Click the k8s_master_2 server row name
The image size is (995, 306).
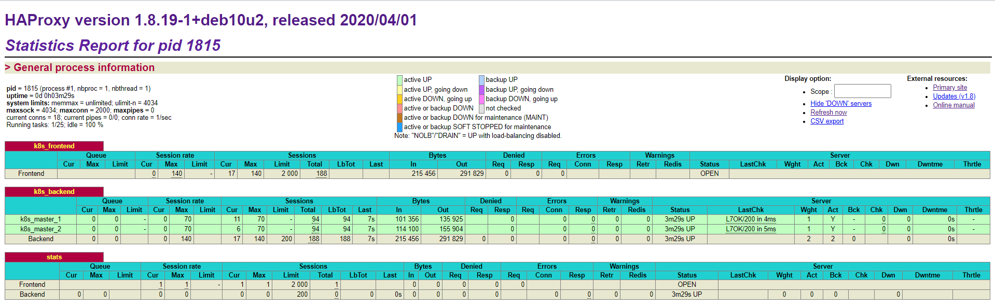point(40,229)
